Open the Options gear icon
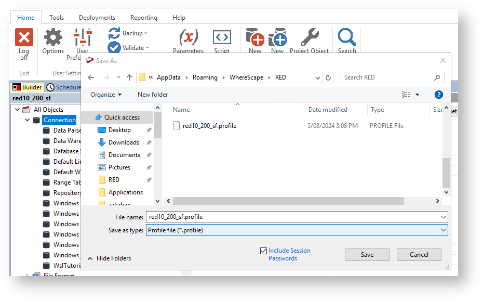Screen dimensions: 483x301 coord(53,37)
